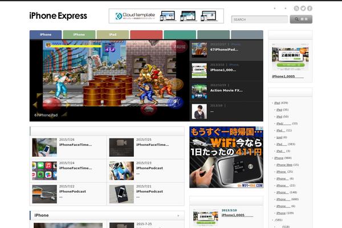Click the magnifier search button

tap(301, 19)
